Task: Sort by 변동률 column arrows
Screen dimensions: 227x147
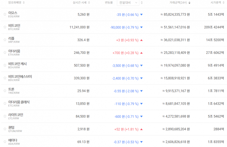Action: (x=142, y=3)
